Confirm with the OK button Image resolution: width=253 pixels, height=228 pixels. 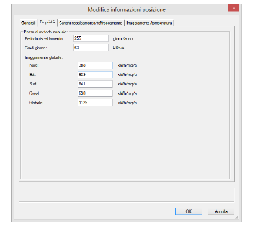pyautogui.click(x=189, y=211)
